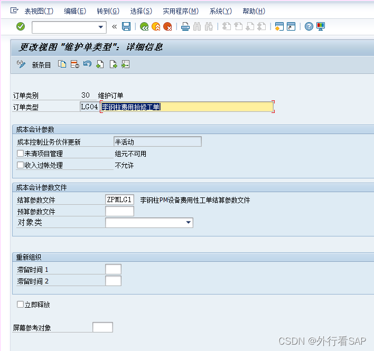
Task: Click the 滞留时间 2 input field
Action: coord(113,281)
